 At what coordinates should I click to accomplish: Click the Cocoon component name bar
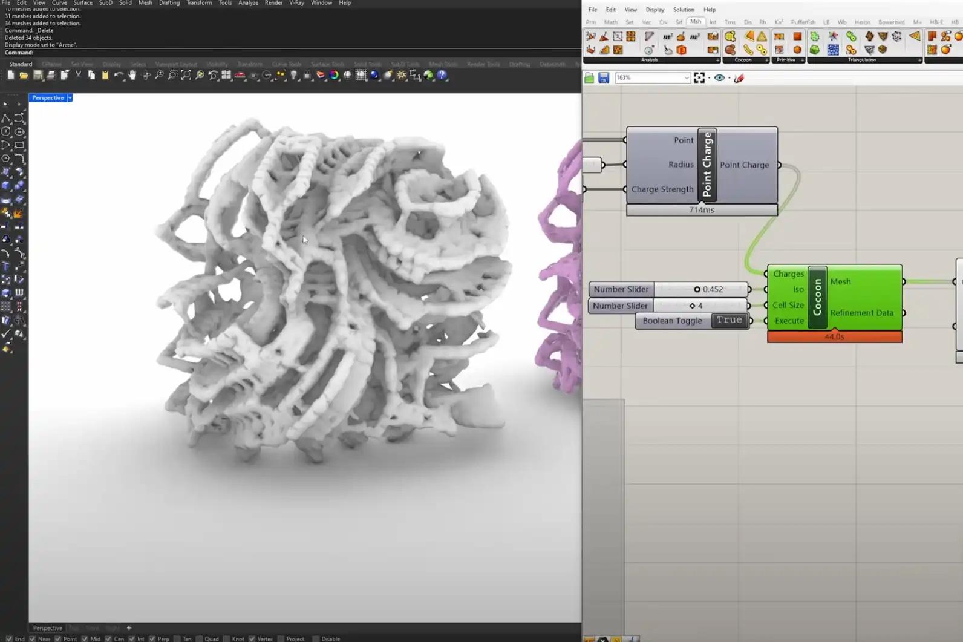click(817, 297)
